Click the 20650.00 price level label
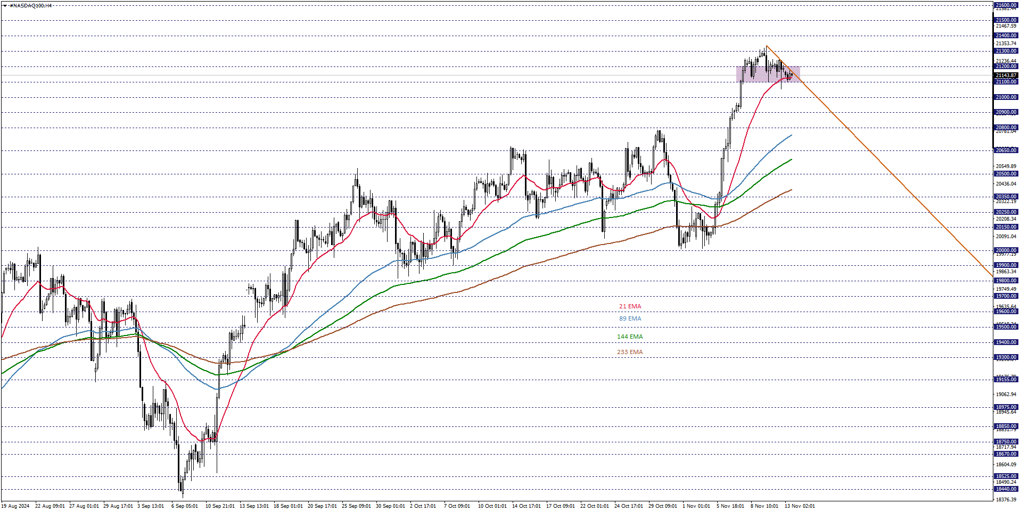Image resolution: width=1020 pixels, height=512 pixels. coord(1006,150)
